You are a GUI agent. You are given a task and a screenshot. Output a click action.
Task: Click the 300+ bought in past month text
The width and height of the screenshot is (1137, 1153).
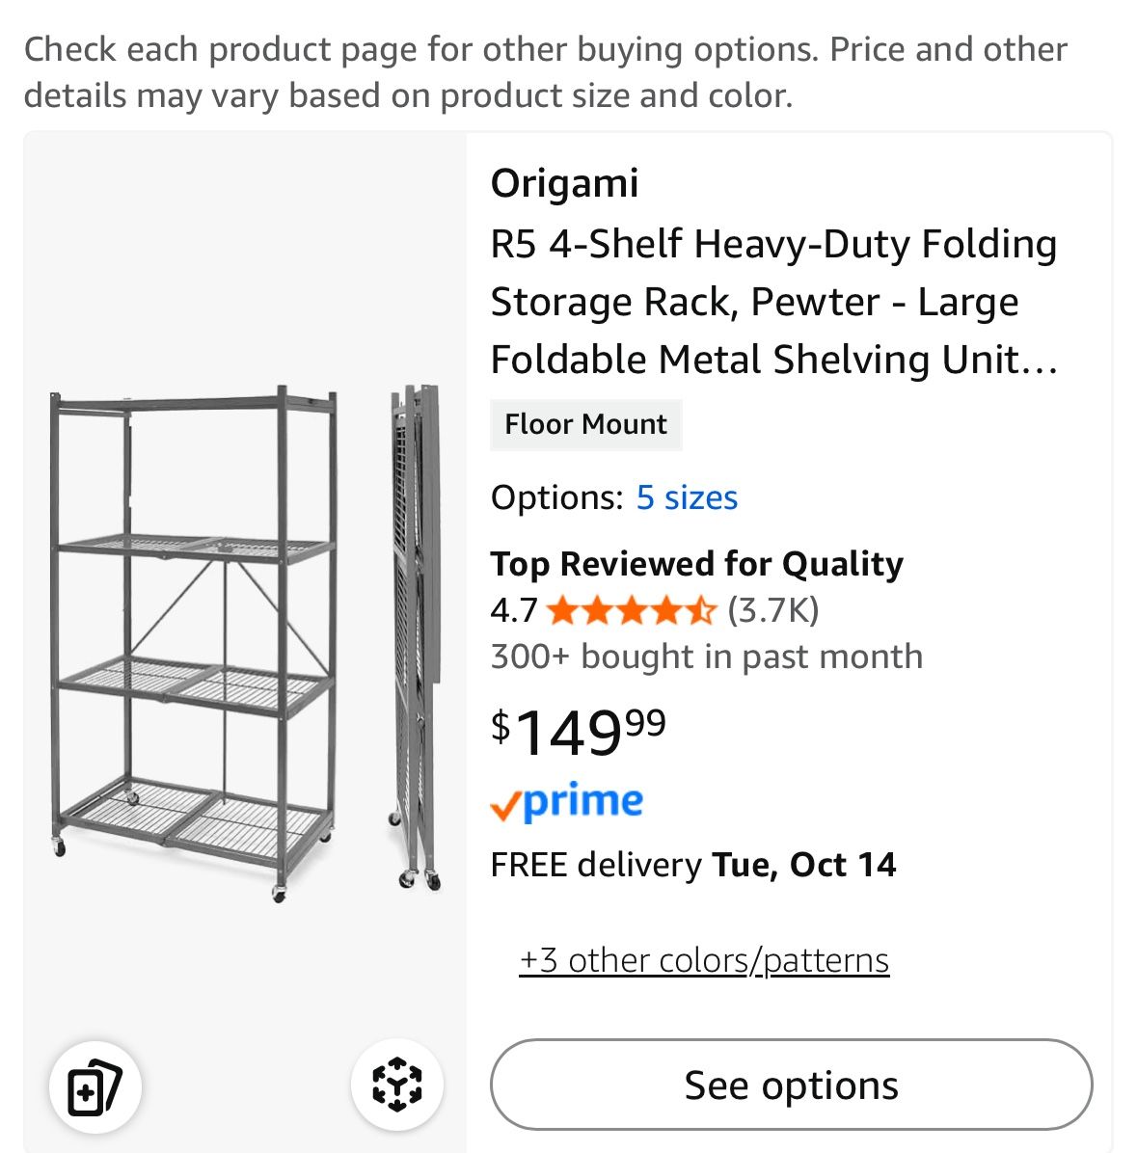click(x=706, y=657)
